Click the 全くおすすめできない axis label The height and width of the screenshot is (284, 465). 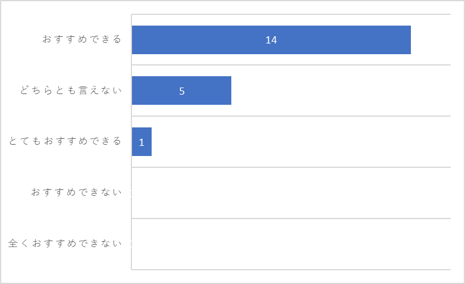tap(65, 244)
